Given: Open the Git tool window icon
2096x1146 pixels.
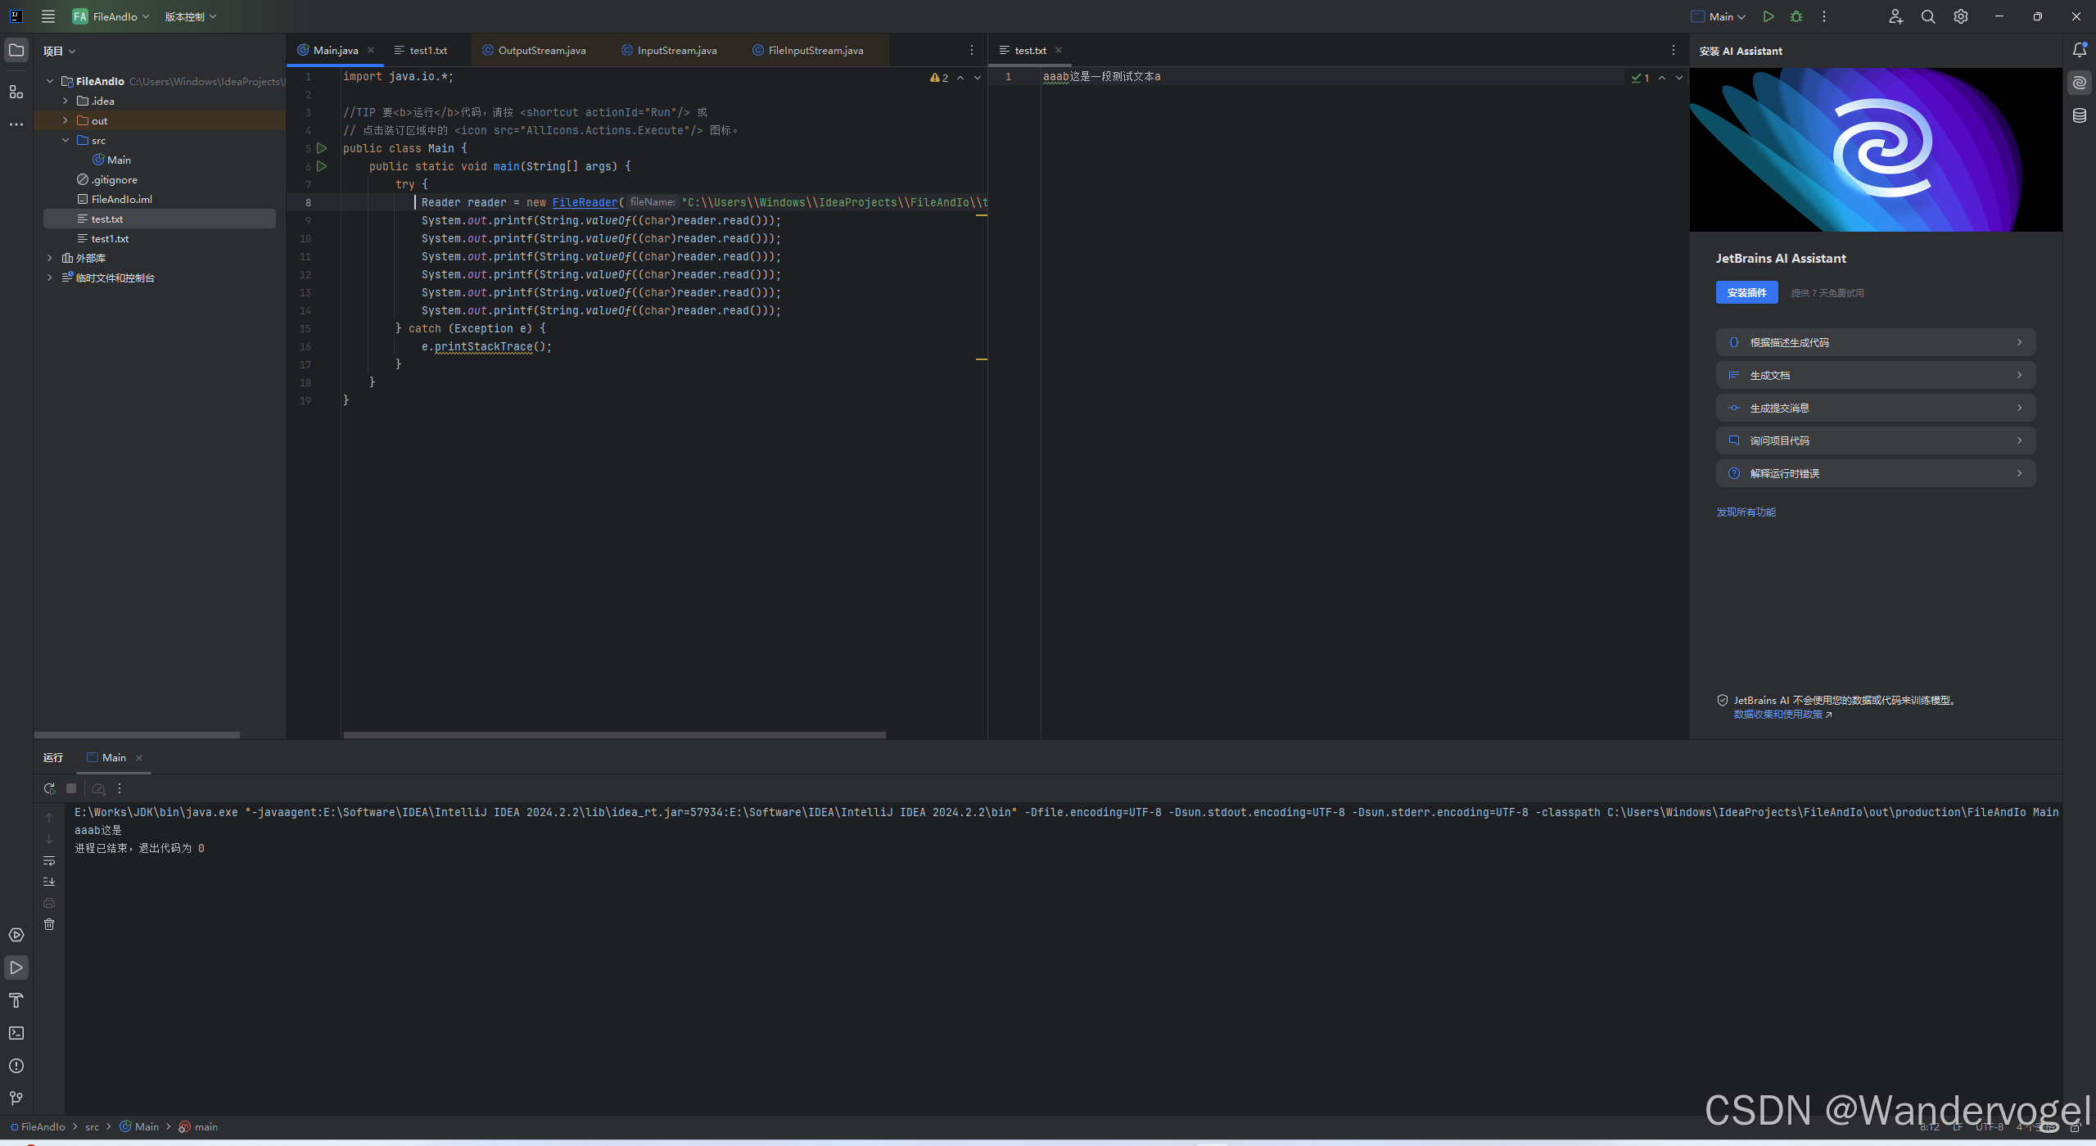Looking at the screenshot, I should click(x=16, y=1099).
